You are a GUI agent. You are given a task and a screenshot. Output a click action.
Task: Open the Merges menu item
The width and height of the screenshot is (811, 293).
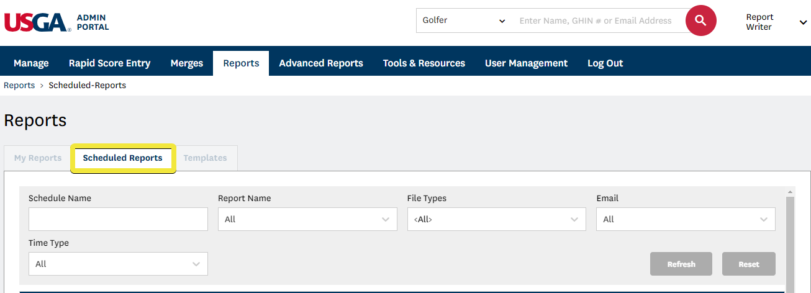point(186,63)
